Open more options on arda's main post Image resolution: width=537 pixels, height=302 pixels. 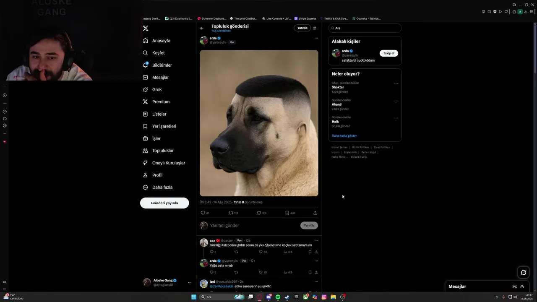pyautogui.click(x=316, y=38)
